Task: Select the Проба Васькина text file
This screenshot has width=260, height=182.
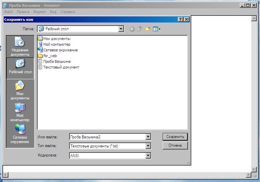Action: [54, 61]
